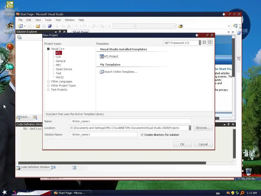Open the .NET Framework 3.5 dropdown

200,43
